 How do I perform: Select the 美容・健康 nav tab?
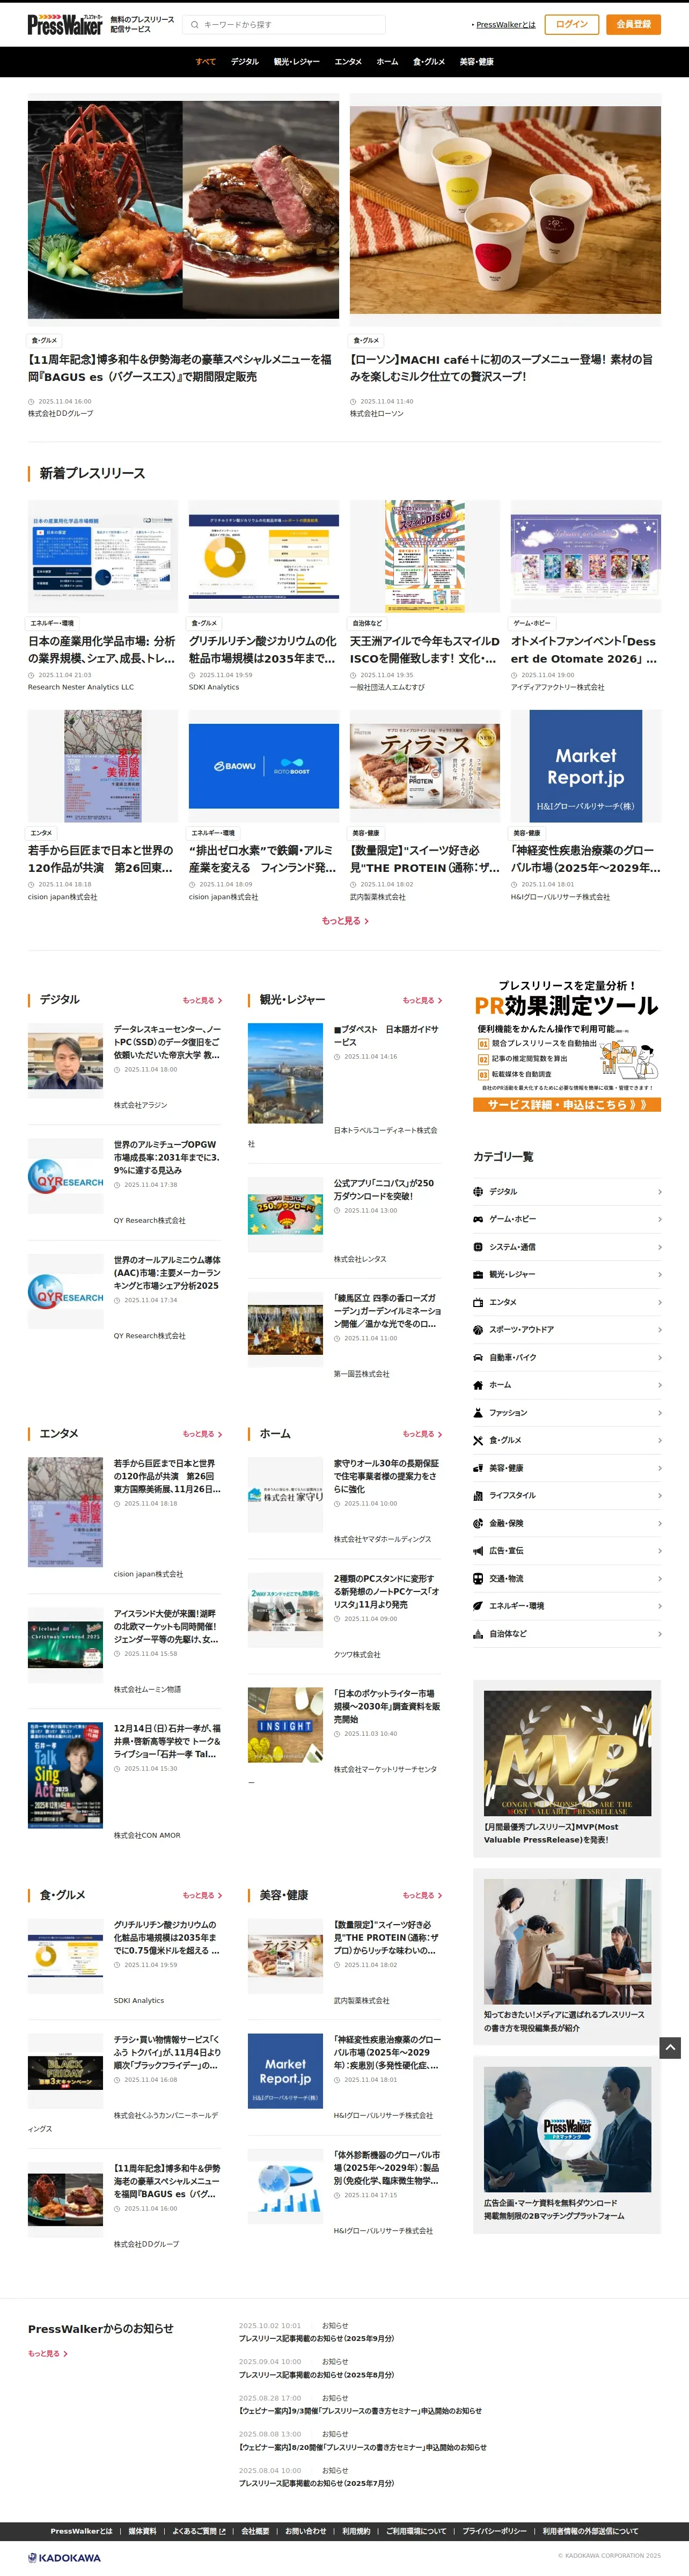tap(477, 62)
